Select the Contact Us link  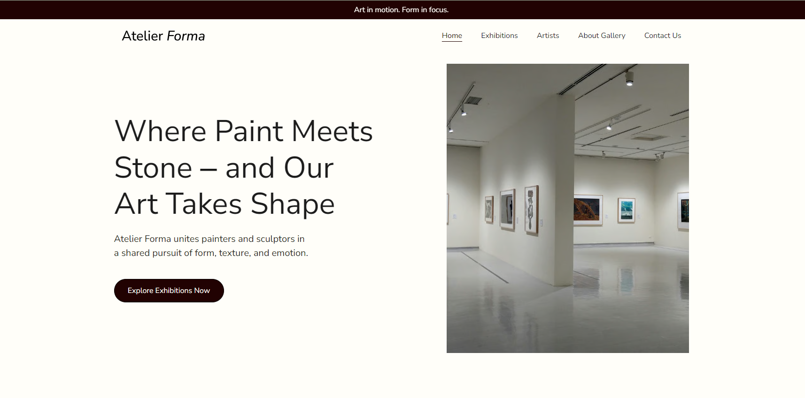click(662, 36)
